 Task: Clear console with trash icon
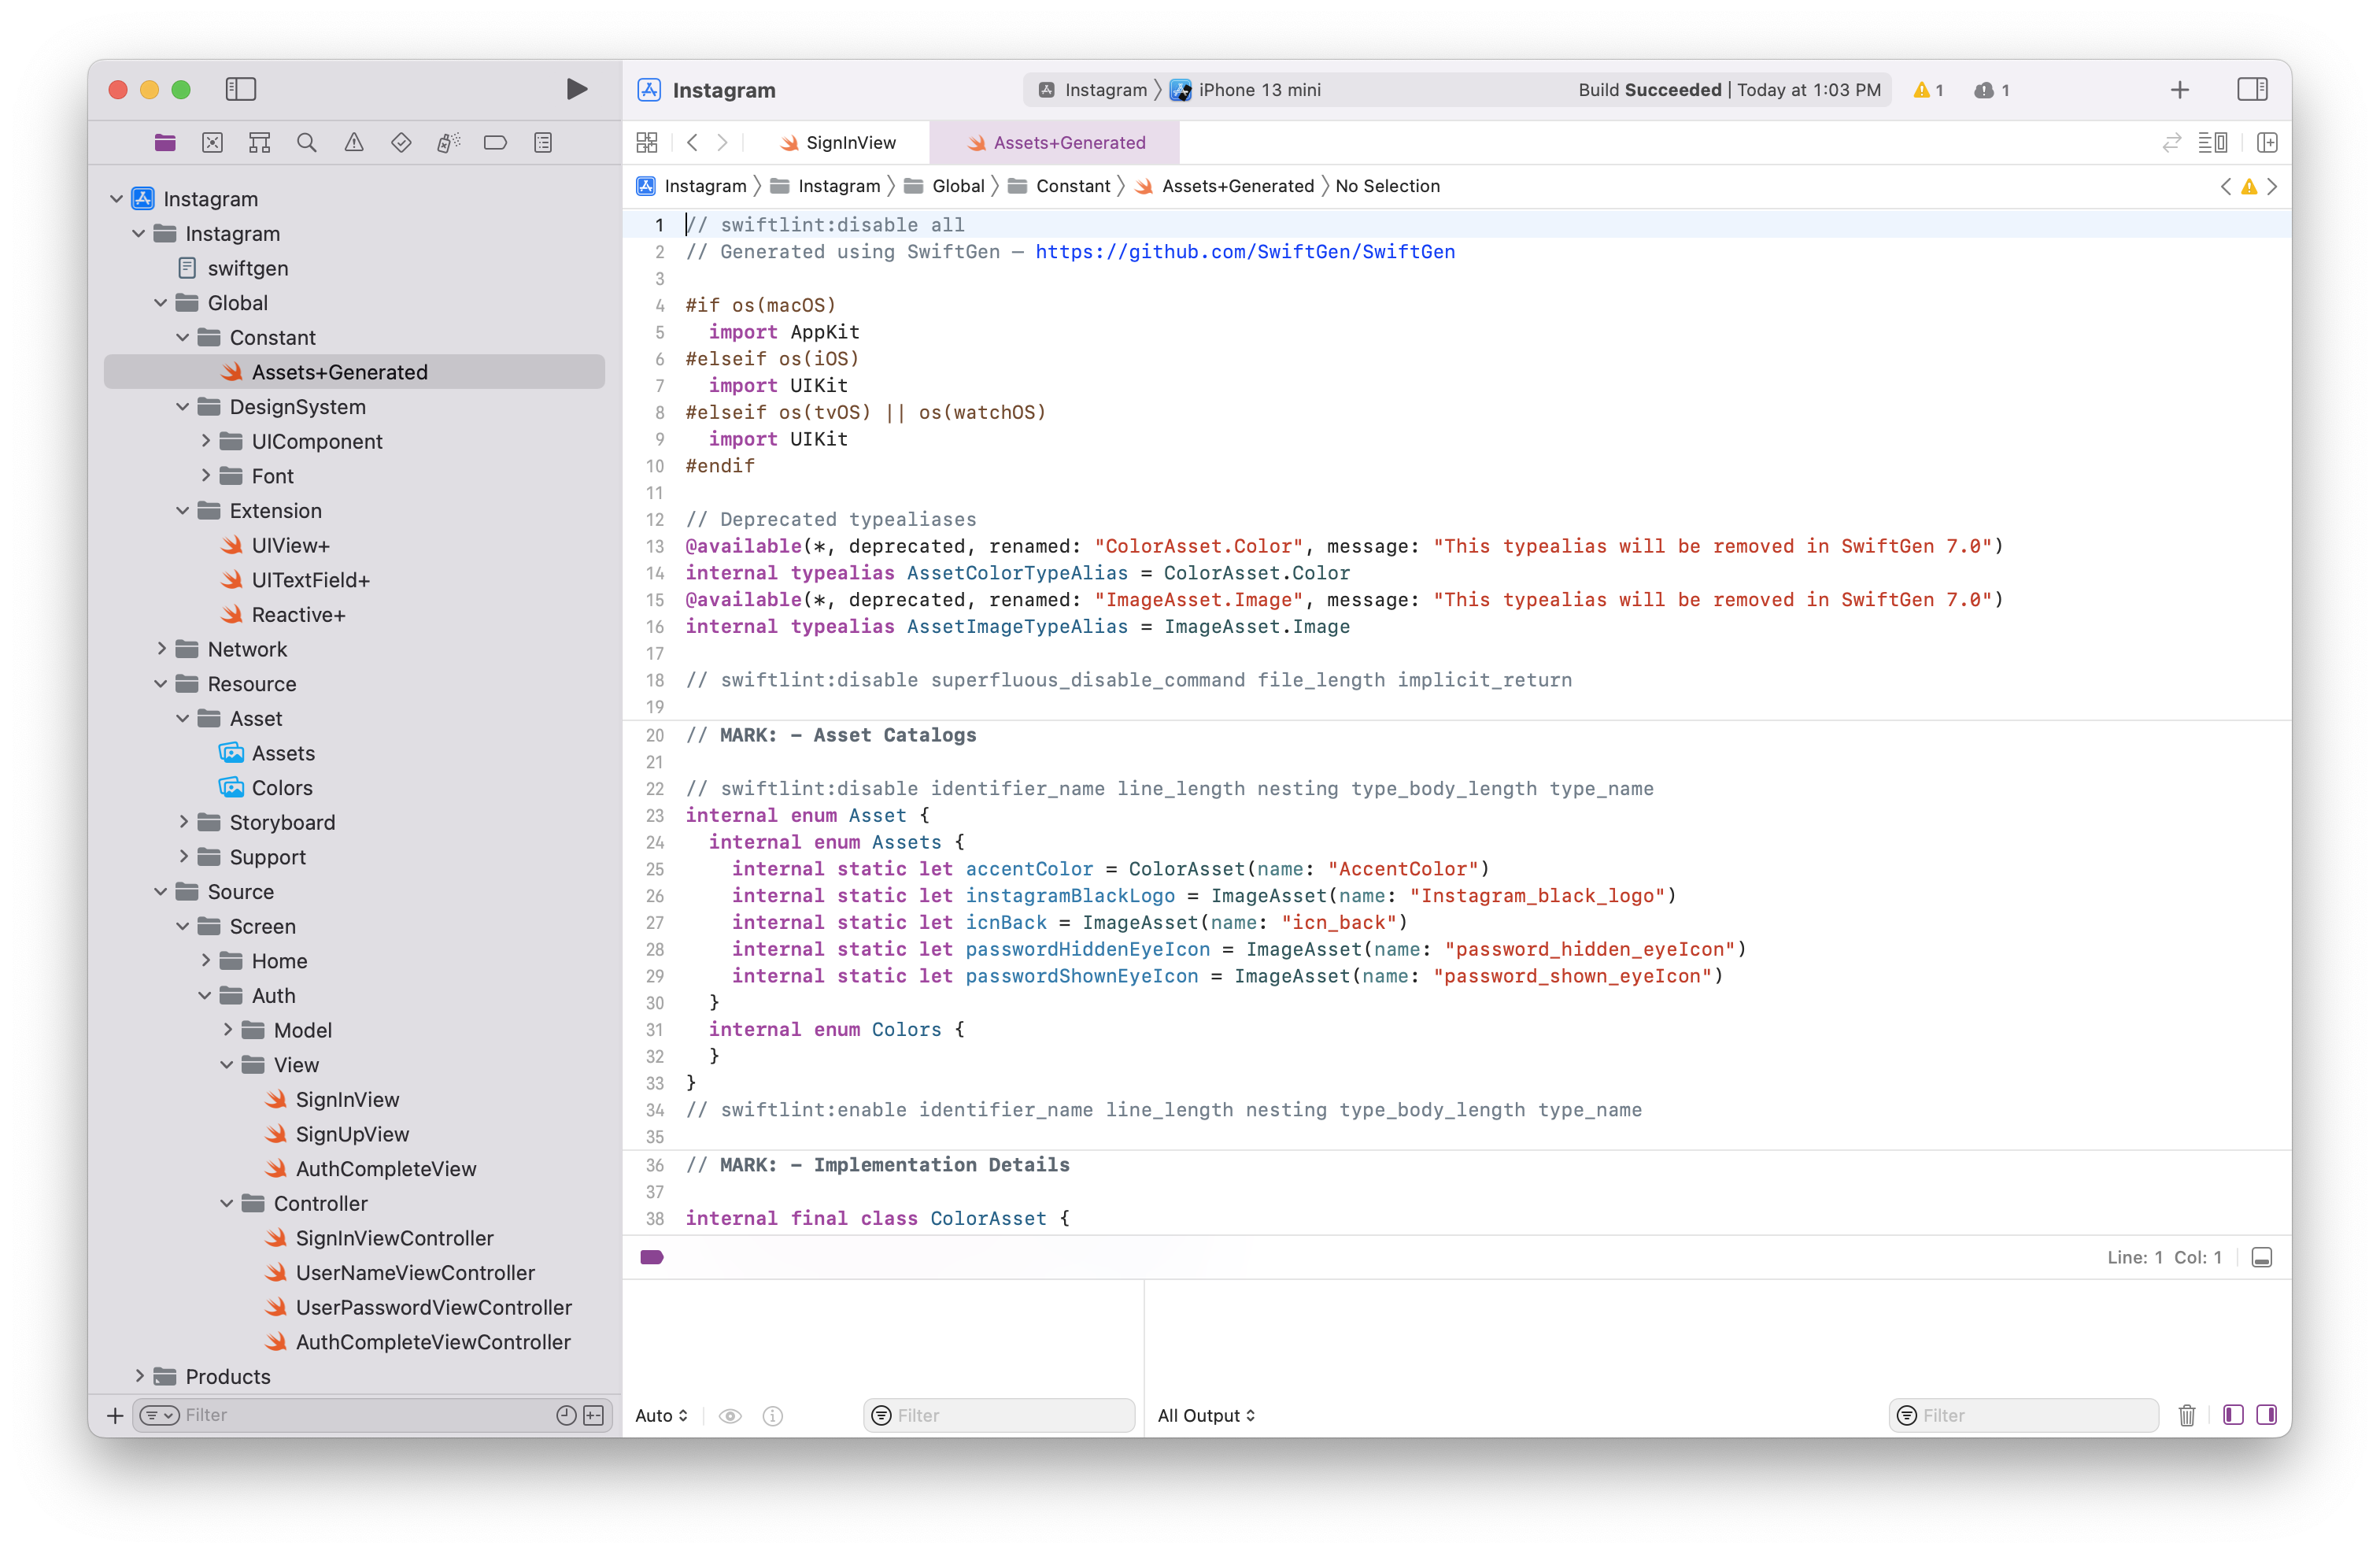point(2187,1415)
